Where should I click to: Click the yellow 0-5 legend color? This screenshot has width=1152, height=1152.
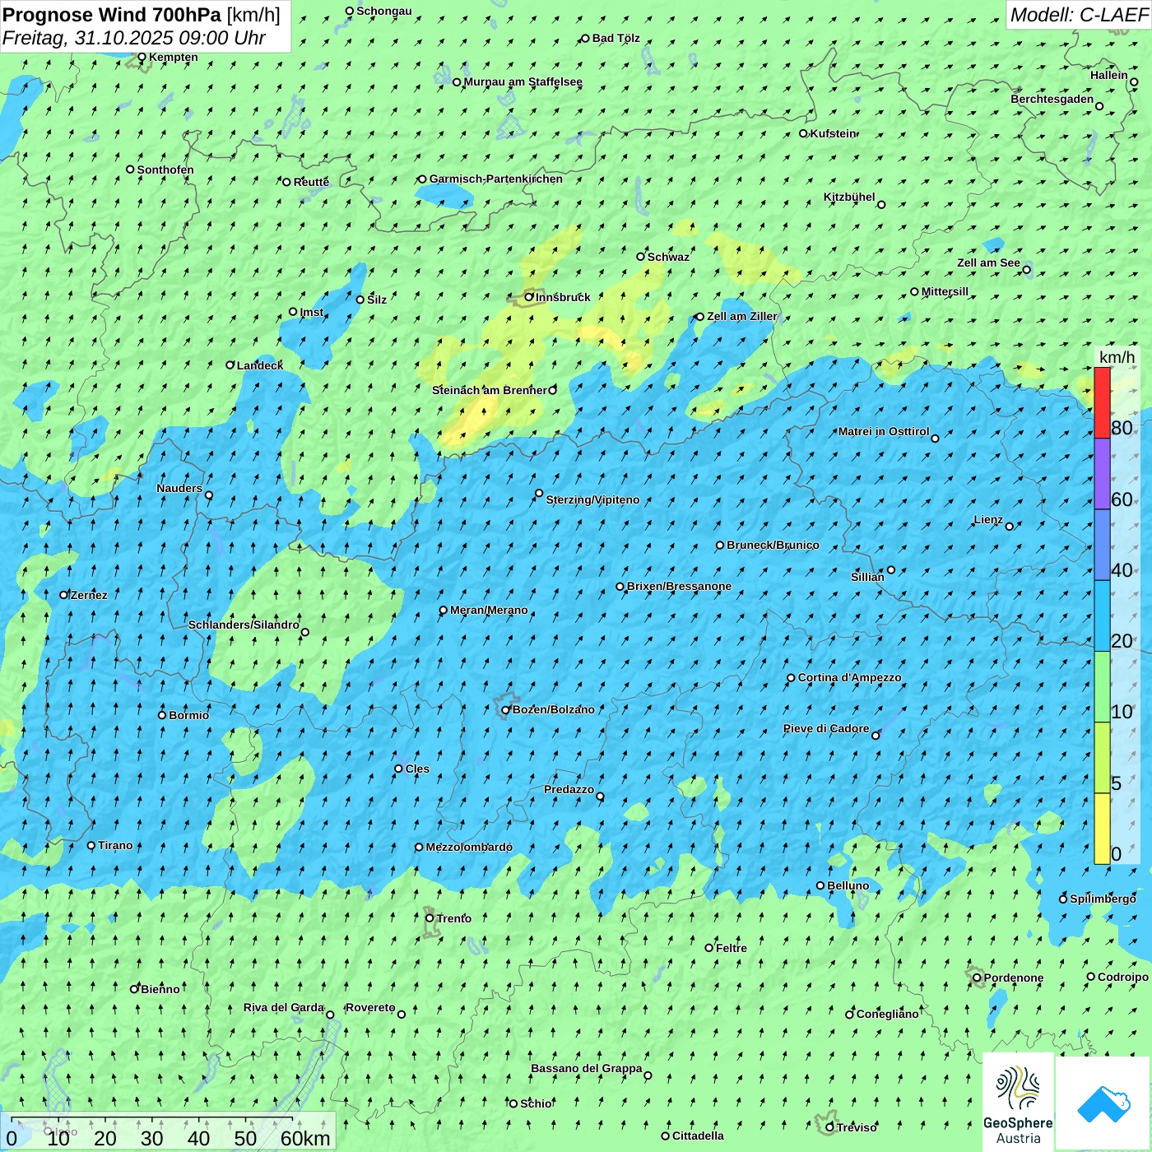tap(1102, 829)
